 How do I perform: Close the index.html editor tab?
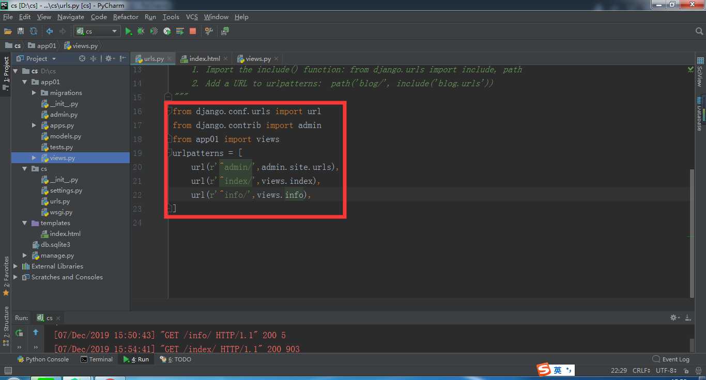[225, 59]
